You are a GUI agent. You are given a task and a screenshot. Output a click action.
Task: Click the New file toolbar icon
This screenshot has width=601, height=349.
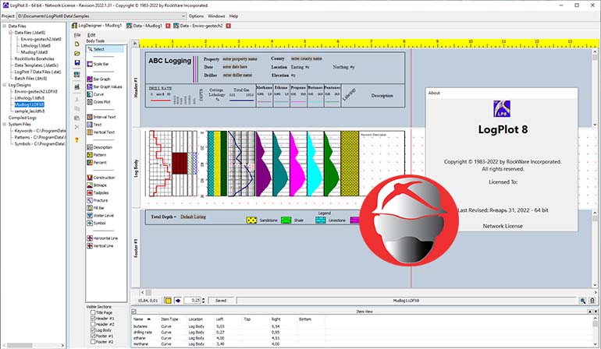(77, 44)
